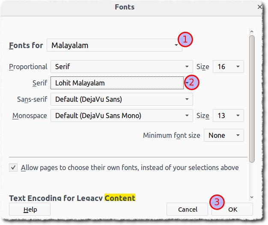Change the monospace Size dropdown showing 13
The height and width of the screenshot is (225, 268).
(x=228, y=116)
